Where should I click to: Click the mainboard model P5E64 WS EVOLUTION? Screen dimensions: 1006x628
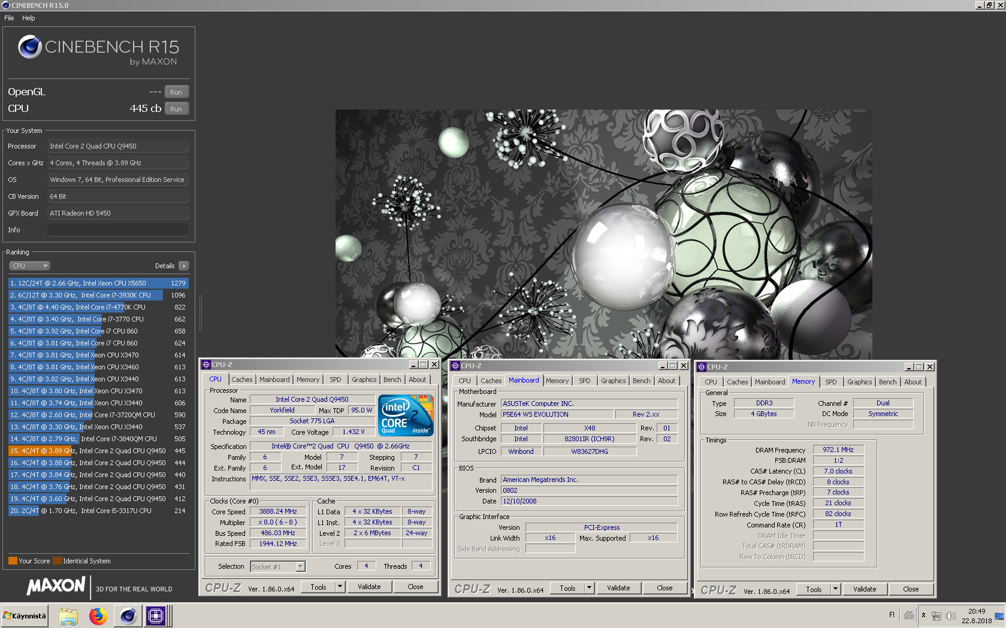[x=557, y=414]
